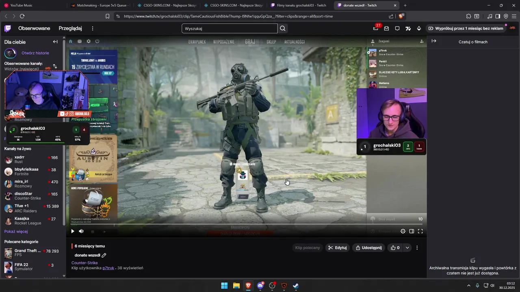Share page via address bar icon
This screenshot has height=292, width=520.
391,16
